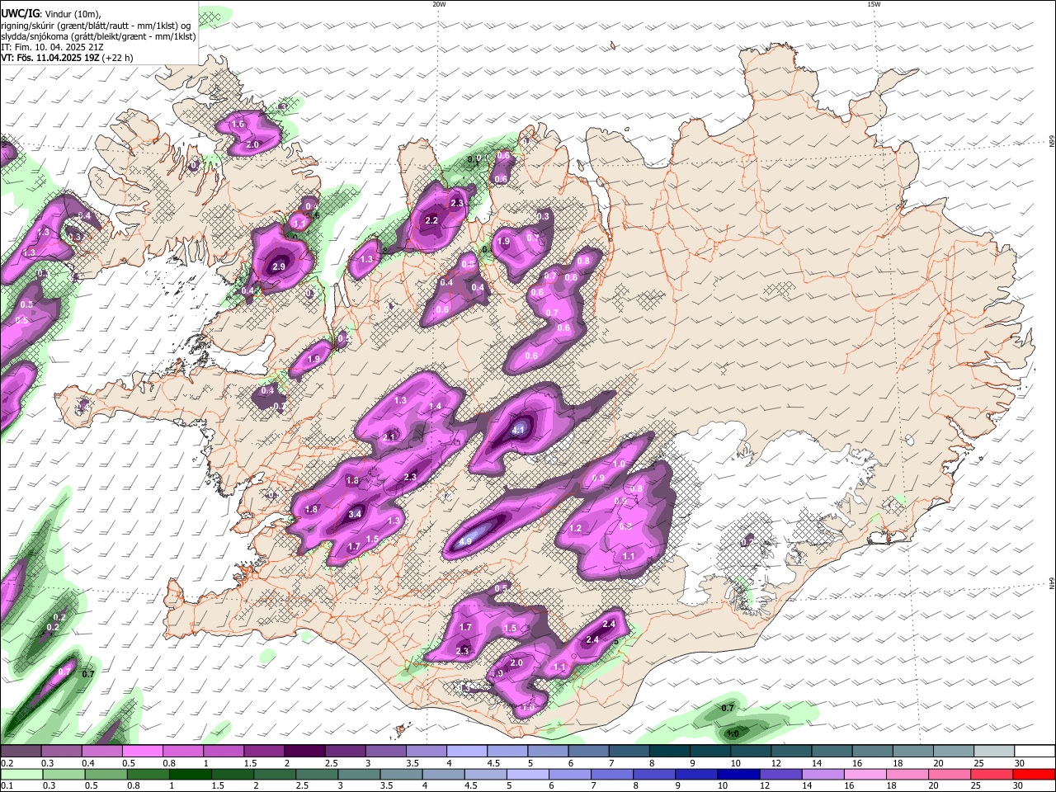Click the 2.2 precipitation value on map
This screenshot has height=792, width=1056.
[x=431, y=220]
